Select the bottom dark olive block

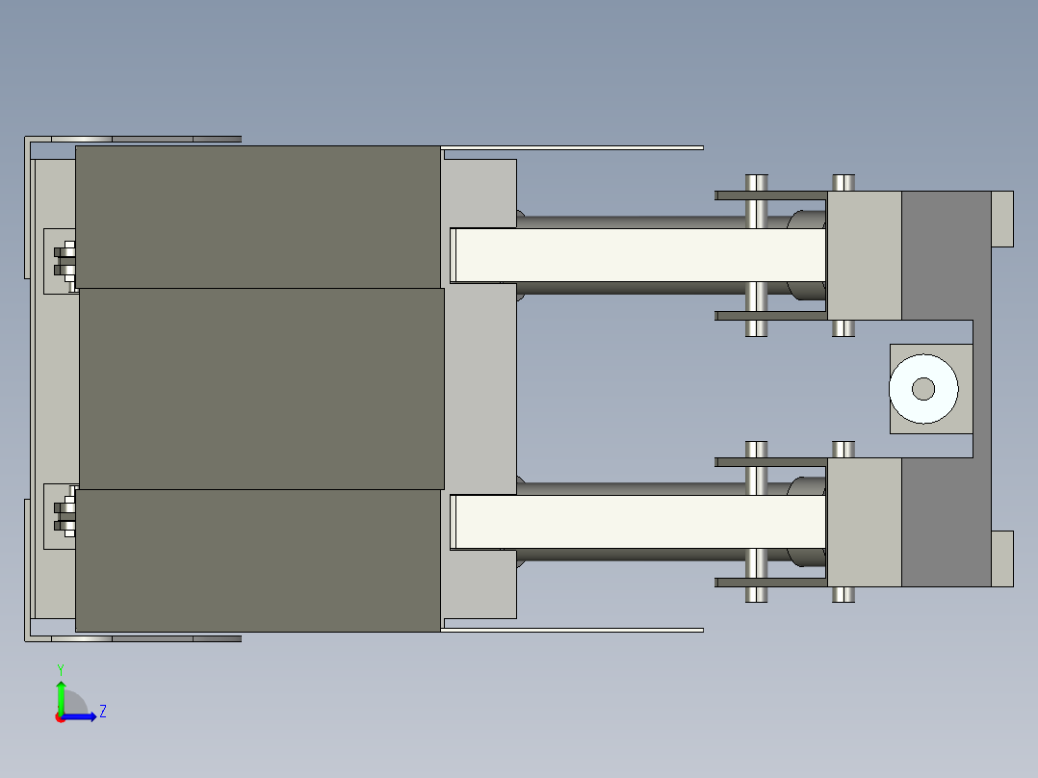[257, 560]
